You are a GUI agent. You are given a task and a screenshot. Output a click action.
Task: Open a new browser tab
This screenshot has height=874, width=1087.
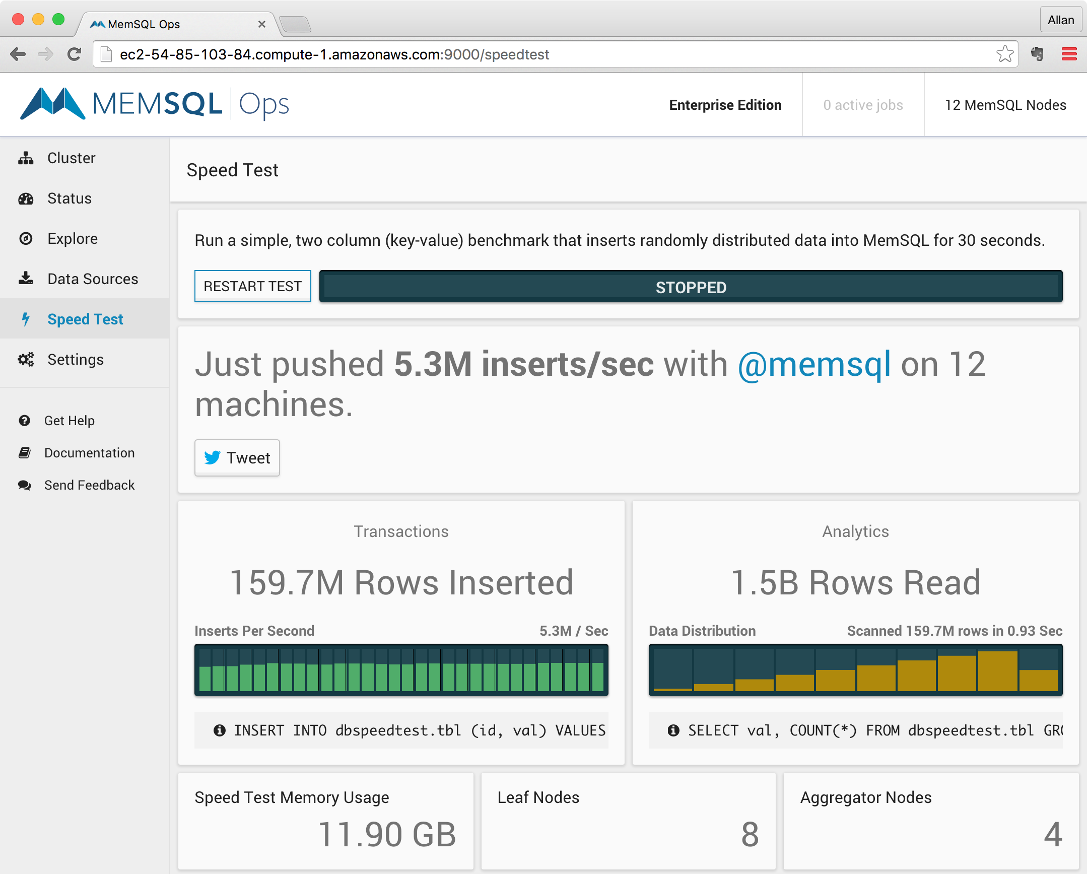296,24
